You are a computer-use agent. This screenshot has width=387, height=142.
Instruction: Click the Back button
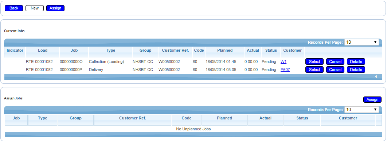click(14, 8)
